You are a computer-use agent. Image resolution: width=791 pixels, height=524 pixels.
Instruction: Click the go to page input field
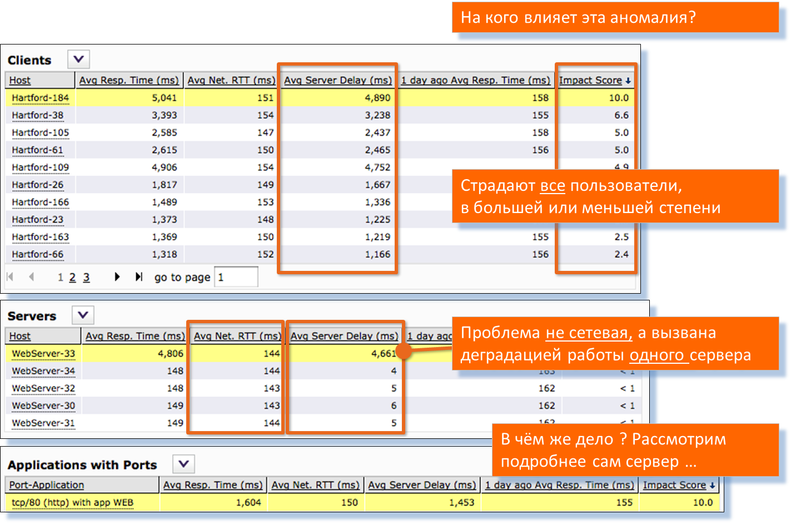pyautogui.click(x=236, y=277)
